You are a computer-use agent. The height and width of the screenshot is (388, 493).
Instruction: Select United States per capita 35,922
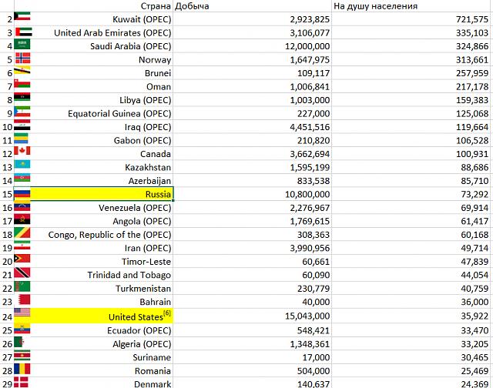click(411, 316)
